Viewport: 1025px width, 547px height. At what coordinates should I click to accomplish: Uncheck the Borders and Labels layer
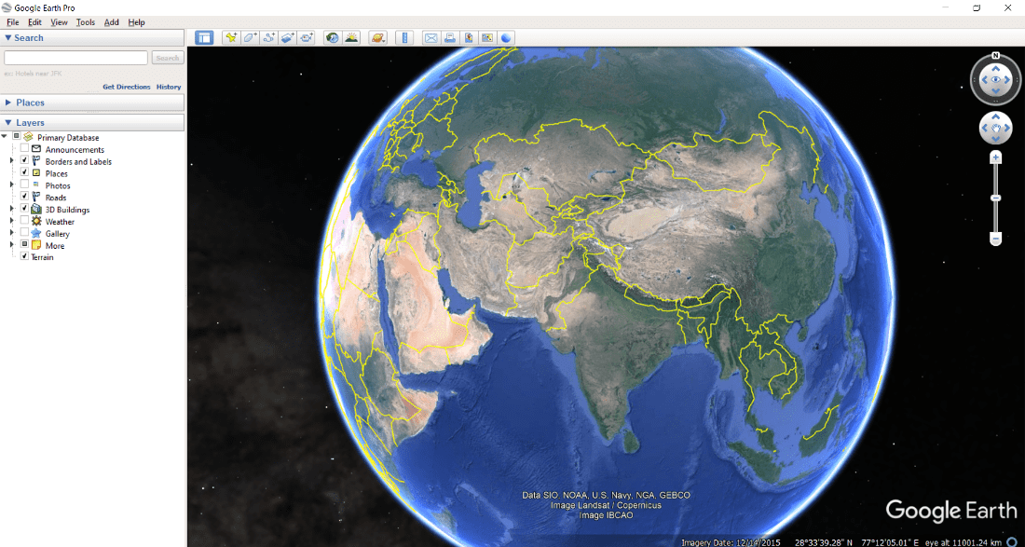(x=24, y=161)
